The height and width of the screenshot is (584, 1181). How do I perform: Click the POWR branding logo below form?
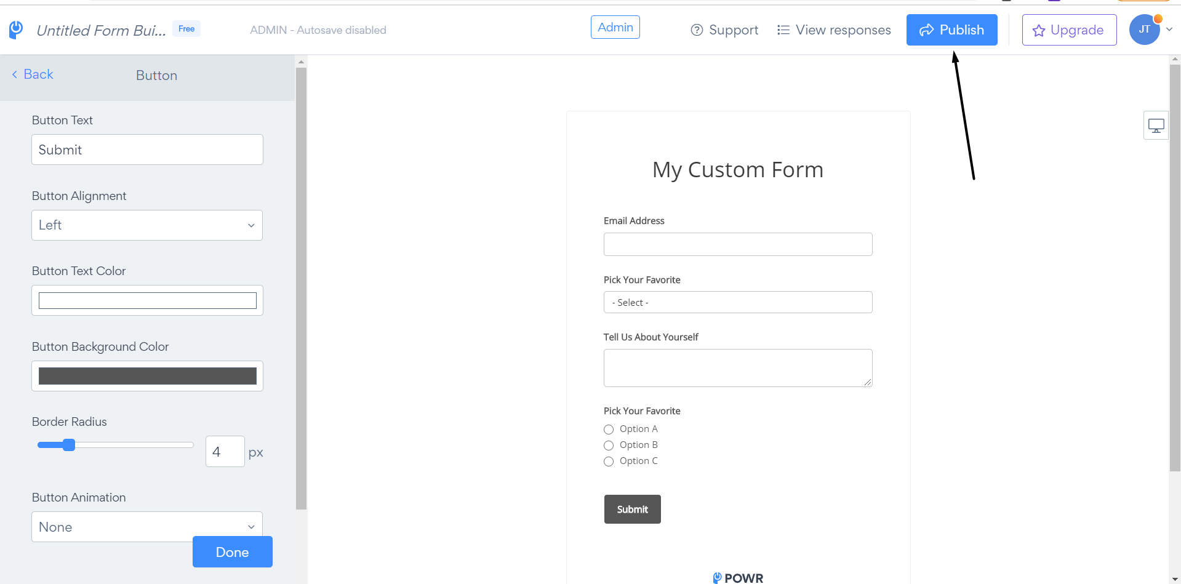pyautogui.click(x=737, y=577)
